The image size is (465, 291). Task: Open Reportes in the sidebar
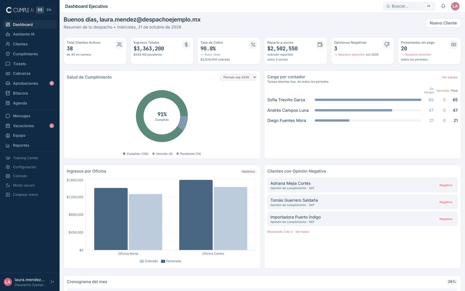[30, 145]
